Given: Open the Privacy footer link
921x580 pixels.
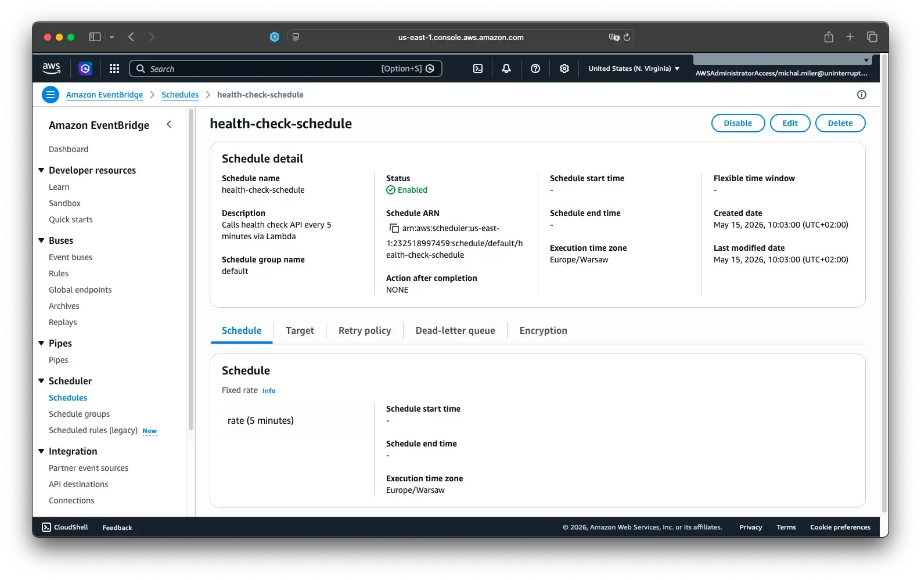Looking at the screenshot, I should 750,527.
